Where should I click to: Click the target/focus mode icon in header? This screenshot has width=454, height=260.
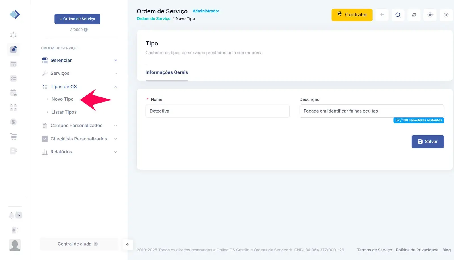430,15
